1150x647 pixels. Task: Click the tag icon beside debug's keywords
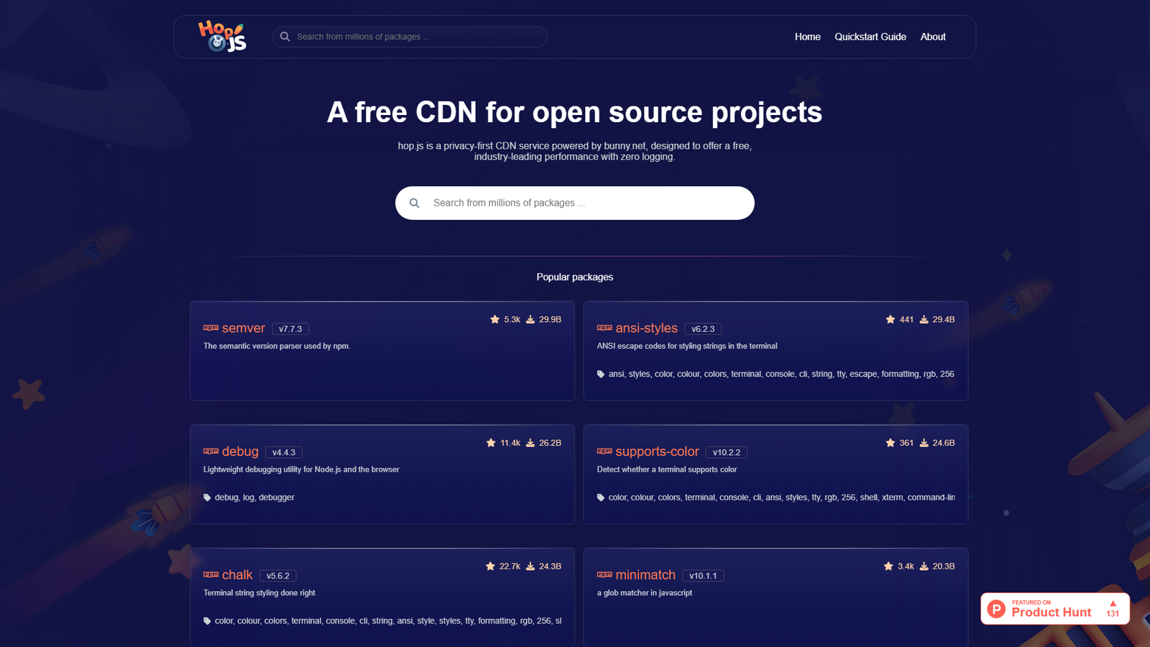[207, 497]
